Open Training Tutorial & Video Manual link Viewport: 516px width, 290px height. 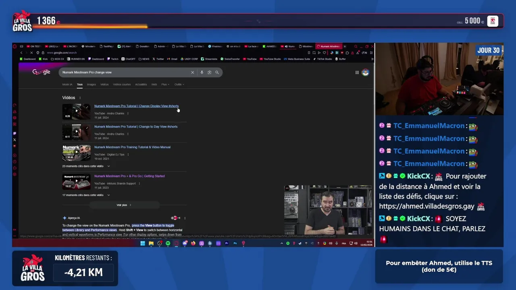coord(132,147)
